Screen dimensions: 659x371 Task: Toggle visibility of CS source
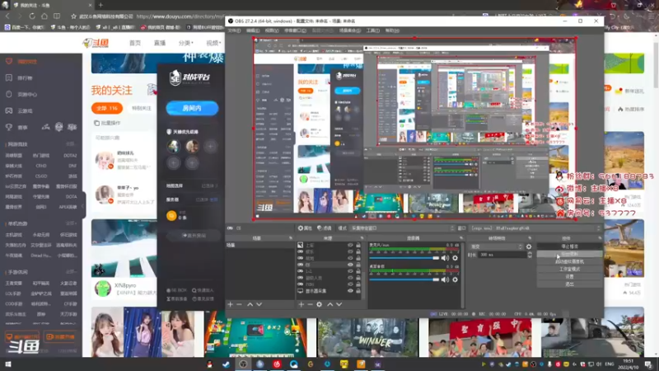coord(350,265)
